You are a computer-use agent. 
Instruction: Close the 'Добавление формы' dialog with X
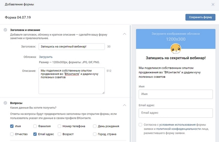coord(213,5)
